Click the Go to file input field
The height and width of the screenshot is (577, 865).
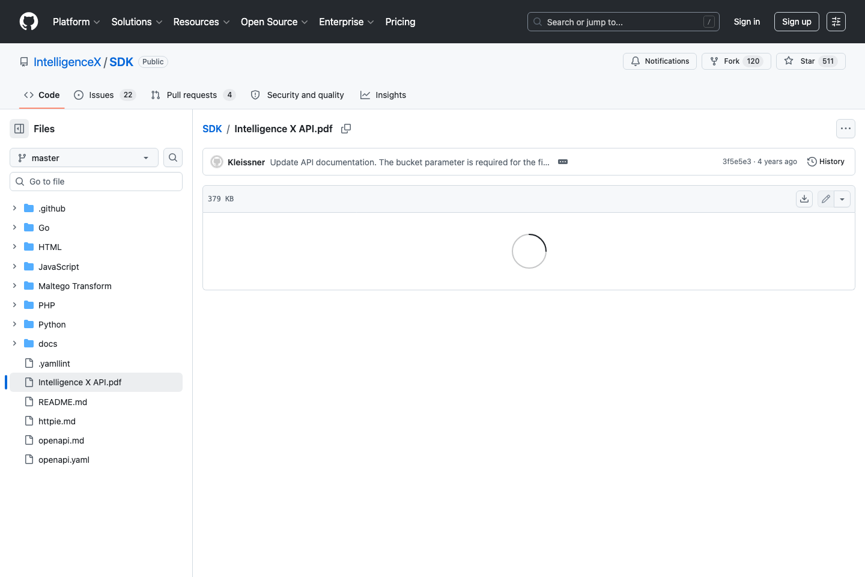click(x=96, y=181)
